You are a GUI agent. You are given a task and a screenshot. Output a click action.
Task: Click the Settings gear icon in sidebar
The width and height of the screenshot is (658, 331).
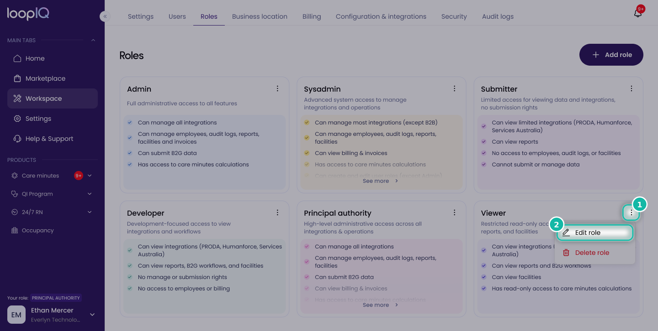click(x=17, y=119)
